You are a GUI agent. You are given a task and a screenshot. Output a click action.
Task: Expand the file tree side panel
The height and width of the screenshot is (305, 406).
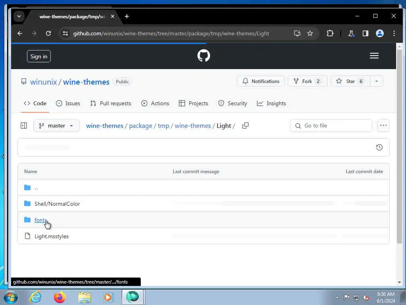pos(23,125)
